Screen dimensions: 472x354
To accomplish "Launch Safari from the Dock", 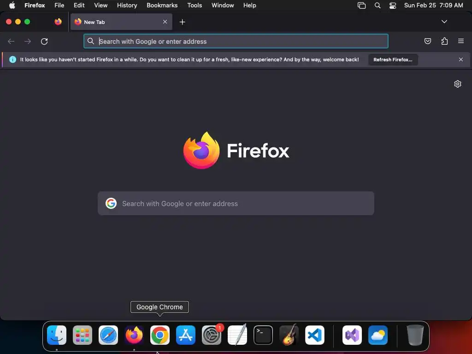I will 108,335.
